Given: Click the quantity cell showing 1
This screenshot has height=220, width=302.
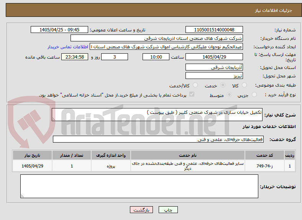Looking at the screenshot, I should tap(72, 166).
